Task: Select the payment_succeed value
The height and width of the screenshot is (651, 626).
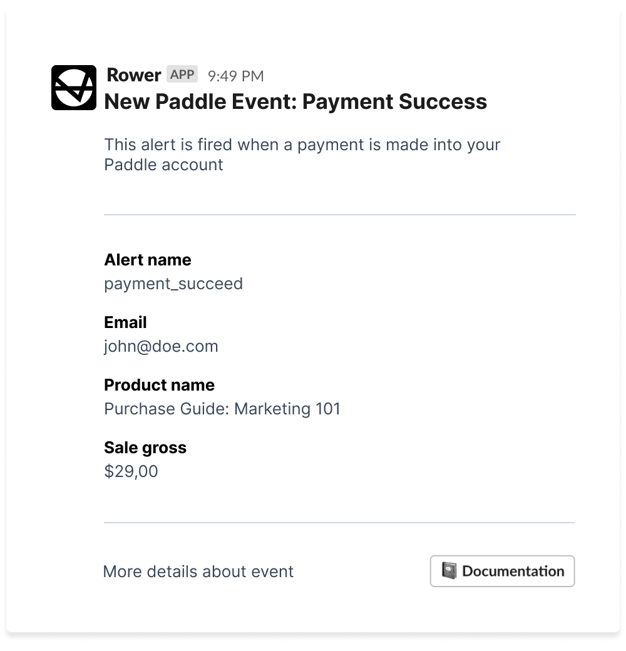Action: tap(173, 284)
